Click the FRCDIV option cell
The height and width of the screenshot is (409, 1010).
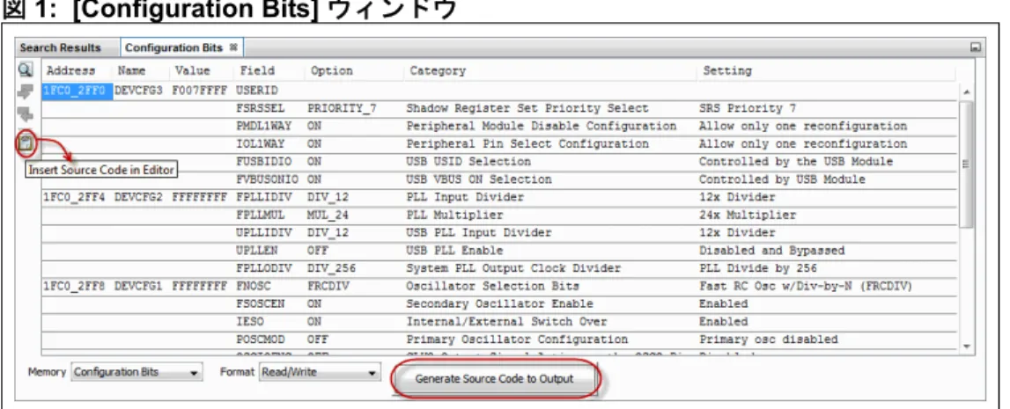pyautogui.click(x=328, y=286)
